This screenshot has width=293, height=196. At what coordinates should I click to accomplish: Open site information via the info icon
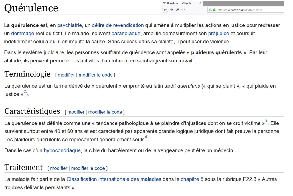pos(211,9)
